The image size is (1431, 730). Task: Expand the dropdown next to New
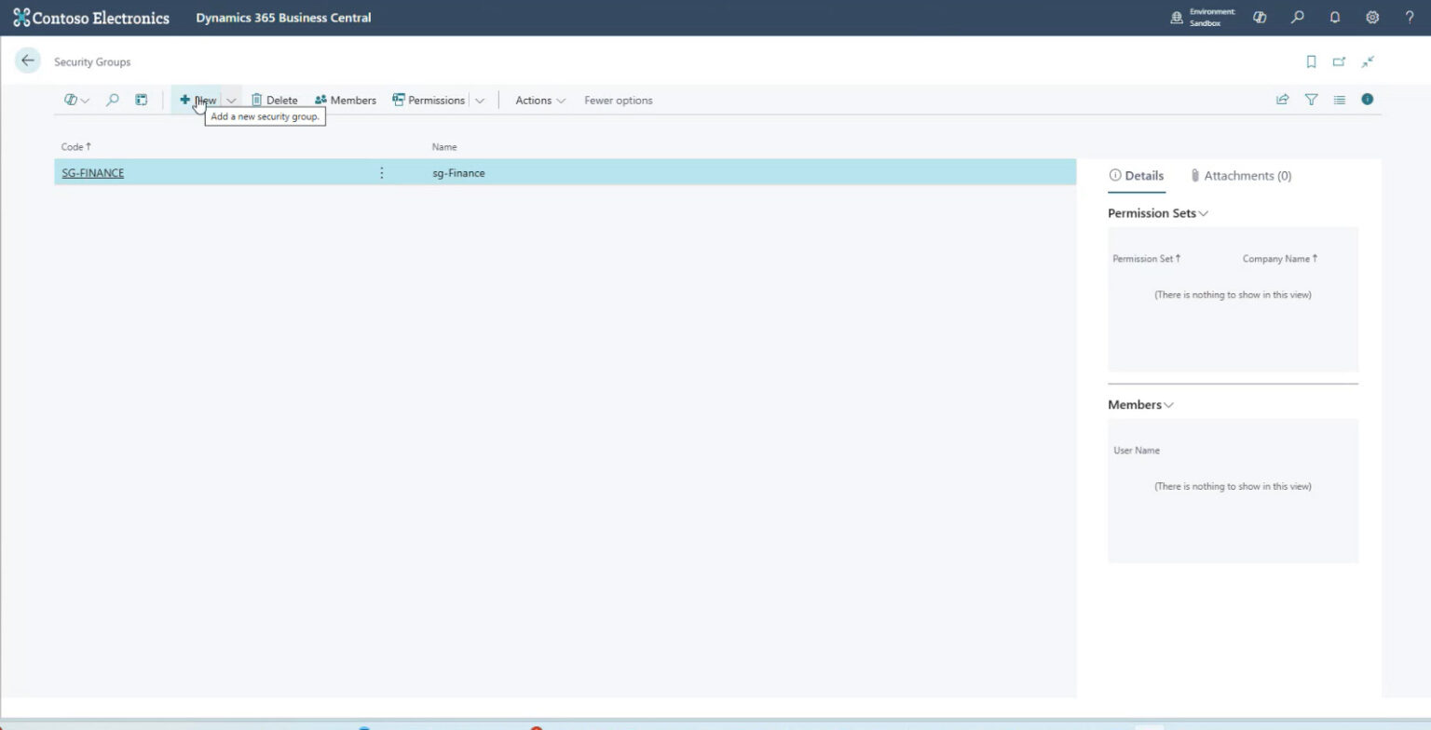231,100
